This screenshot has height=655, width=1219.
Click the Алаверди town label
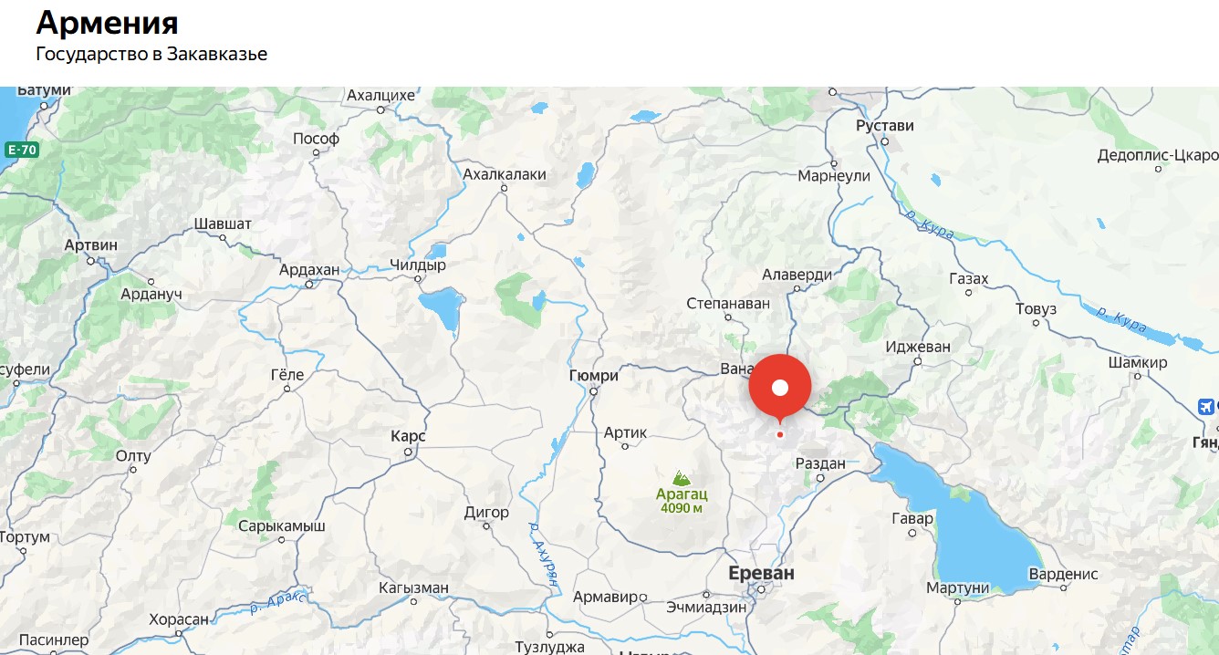[797, 275]
